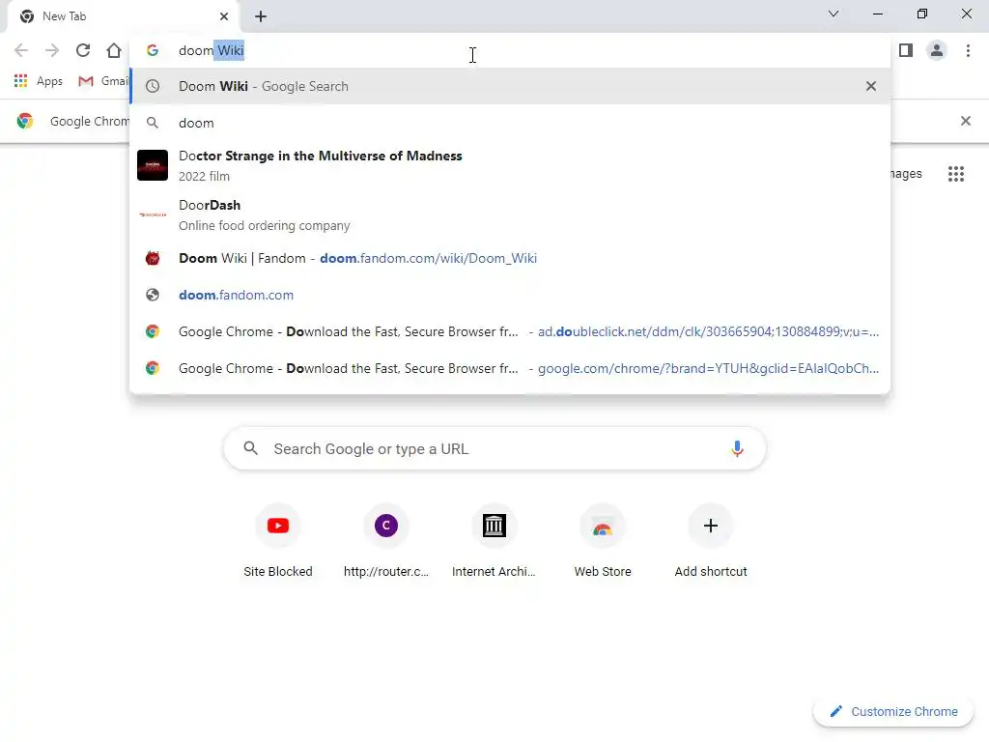Image resolution: width=989 pixels, height=742 pixels.
Task: Select the New Tab tab
Action: [123, 16]
